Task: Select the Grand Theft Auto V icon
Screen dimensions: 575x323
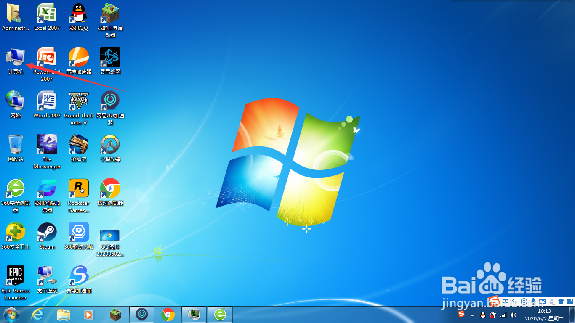Action: click(x=79, y=108)
